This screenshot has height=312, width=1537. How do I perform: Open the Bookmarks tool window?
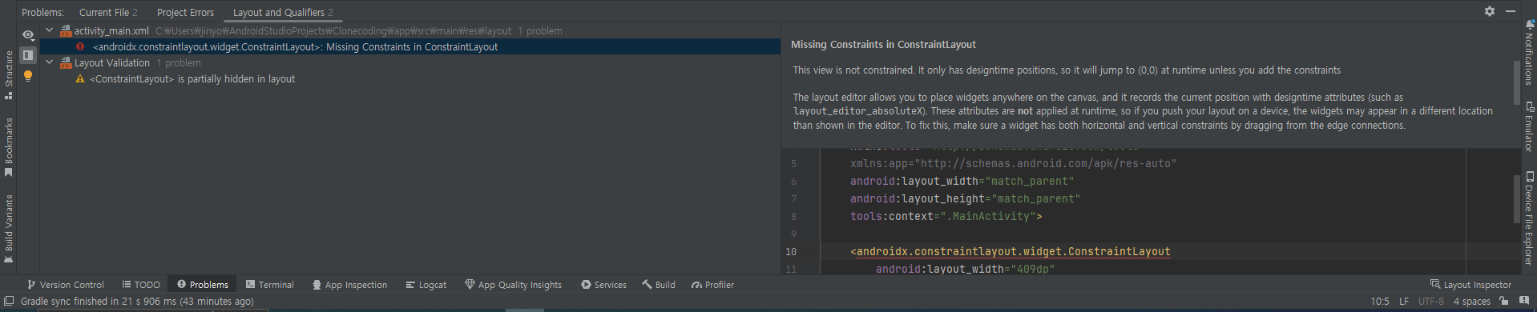coord(9,147)
